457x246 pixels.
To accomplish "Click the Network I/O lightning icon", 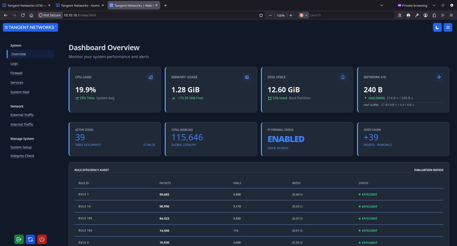I will tap(439, 77).
